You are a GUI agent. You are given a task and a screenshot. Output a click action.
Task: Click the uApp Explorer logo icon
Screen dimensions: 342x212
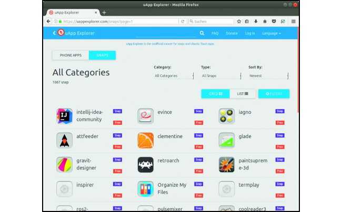[x=61, y=33]
